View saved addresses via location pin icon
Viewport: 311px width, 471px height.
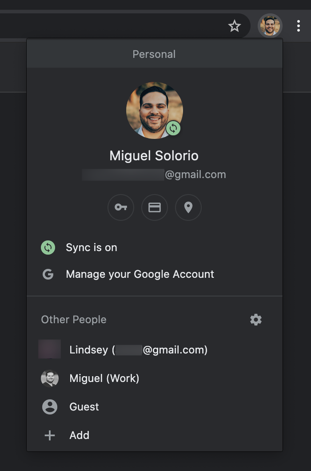tap(188, 207)
